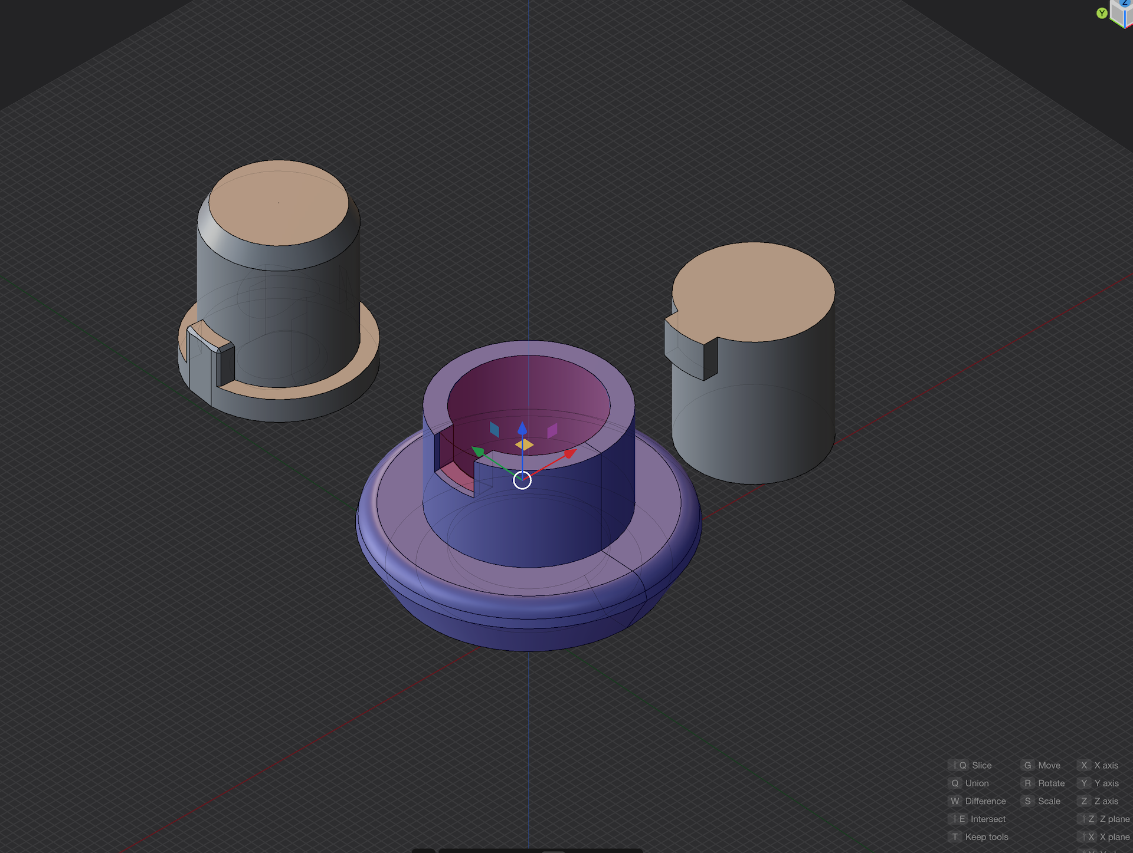Viewport: 1133px width, 853px height.
Task: Toggle the Keep tools option
Action: (x=979, y=836)
